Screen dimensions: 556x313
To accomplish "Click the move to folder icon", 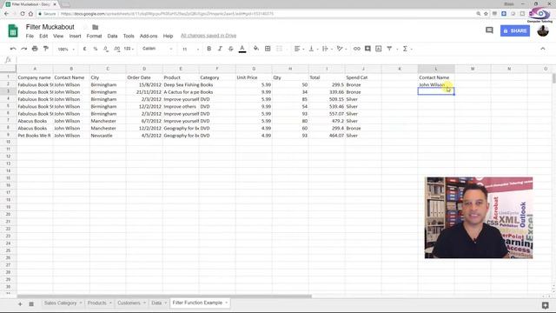I will [96, 27].
